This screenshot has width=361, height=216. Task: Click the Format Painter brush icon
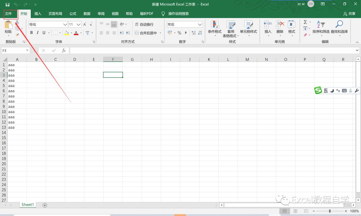[17, 35]
